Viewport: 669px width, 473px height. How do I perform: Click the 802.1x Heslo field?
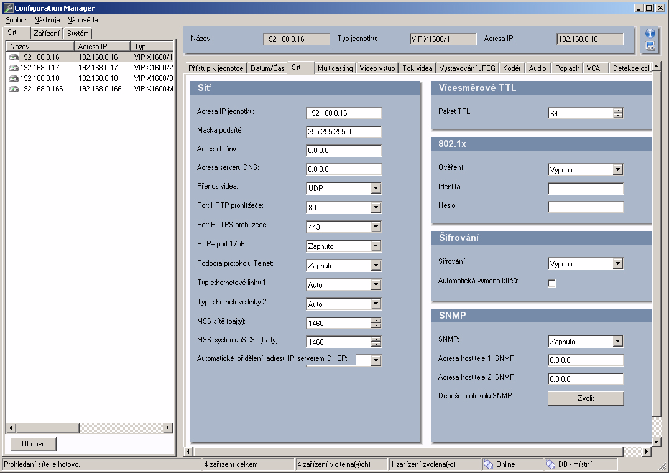[586, 207]
